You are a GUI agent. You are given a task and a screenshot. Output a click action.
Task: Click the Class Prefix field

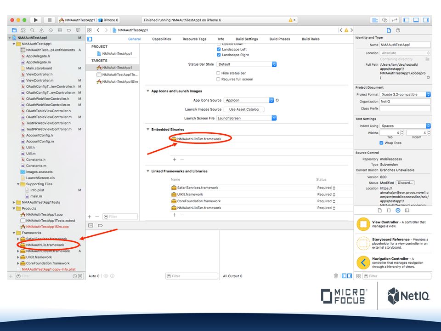[x=405, y=108]
